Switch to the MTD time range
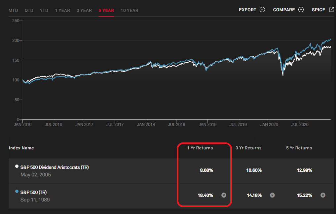Screen dimensions: 336x214 pyautogui.click(x=13, y=11)
